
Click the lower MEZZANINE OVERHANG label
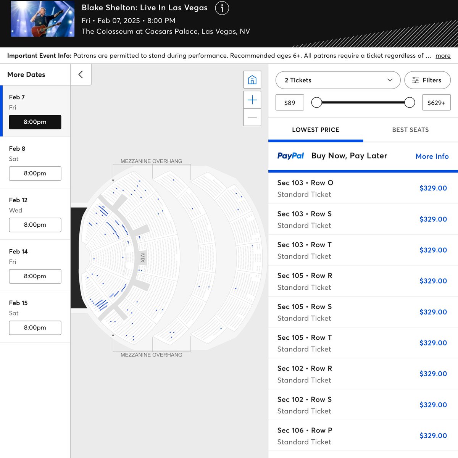pyautogui.click(x=152, y=355)
